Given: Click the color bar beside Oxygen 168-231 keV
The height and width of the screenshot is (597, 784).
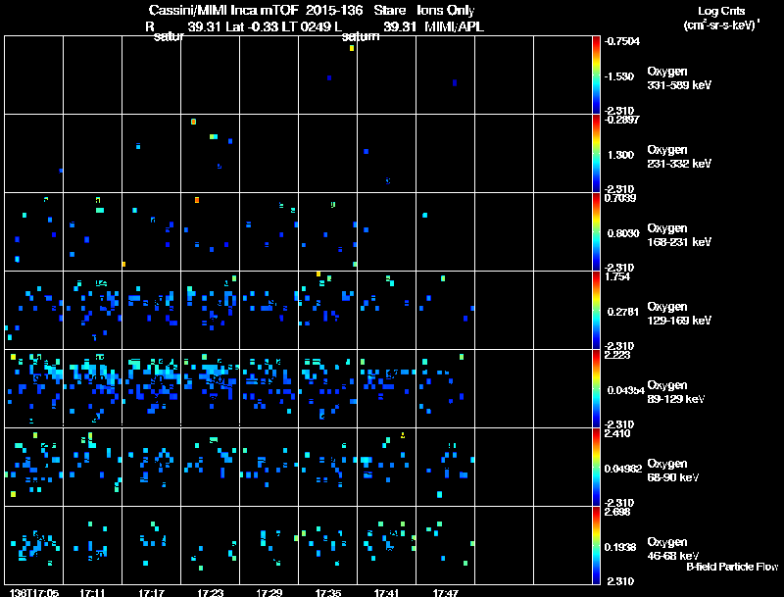Looking at the screenshot, I should click(x=596, y=232).
